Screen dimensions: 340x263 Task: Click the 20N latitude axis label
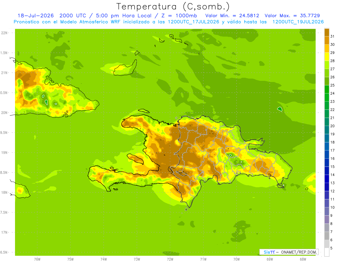coord(5,113)
